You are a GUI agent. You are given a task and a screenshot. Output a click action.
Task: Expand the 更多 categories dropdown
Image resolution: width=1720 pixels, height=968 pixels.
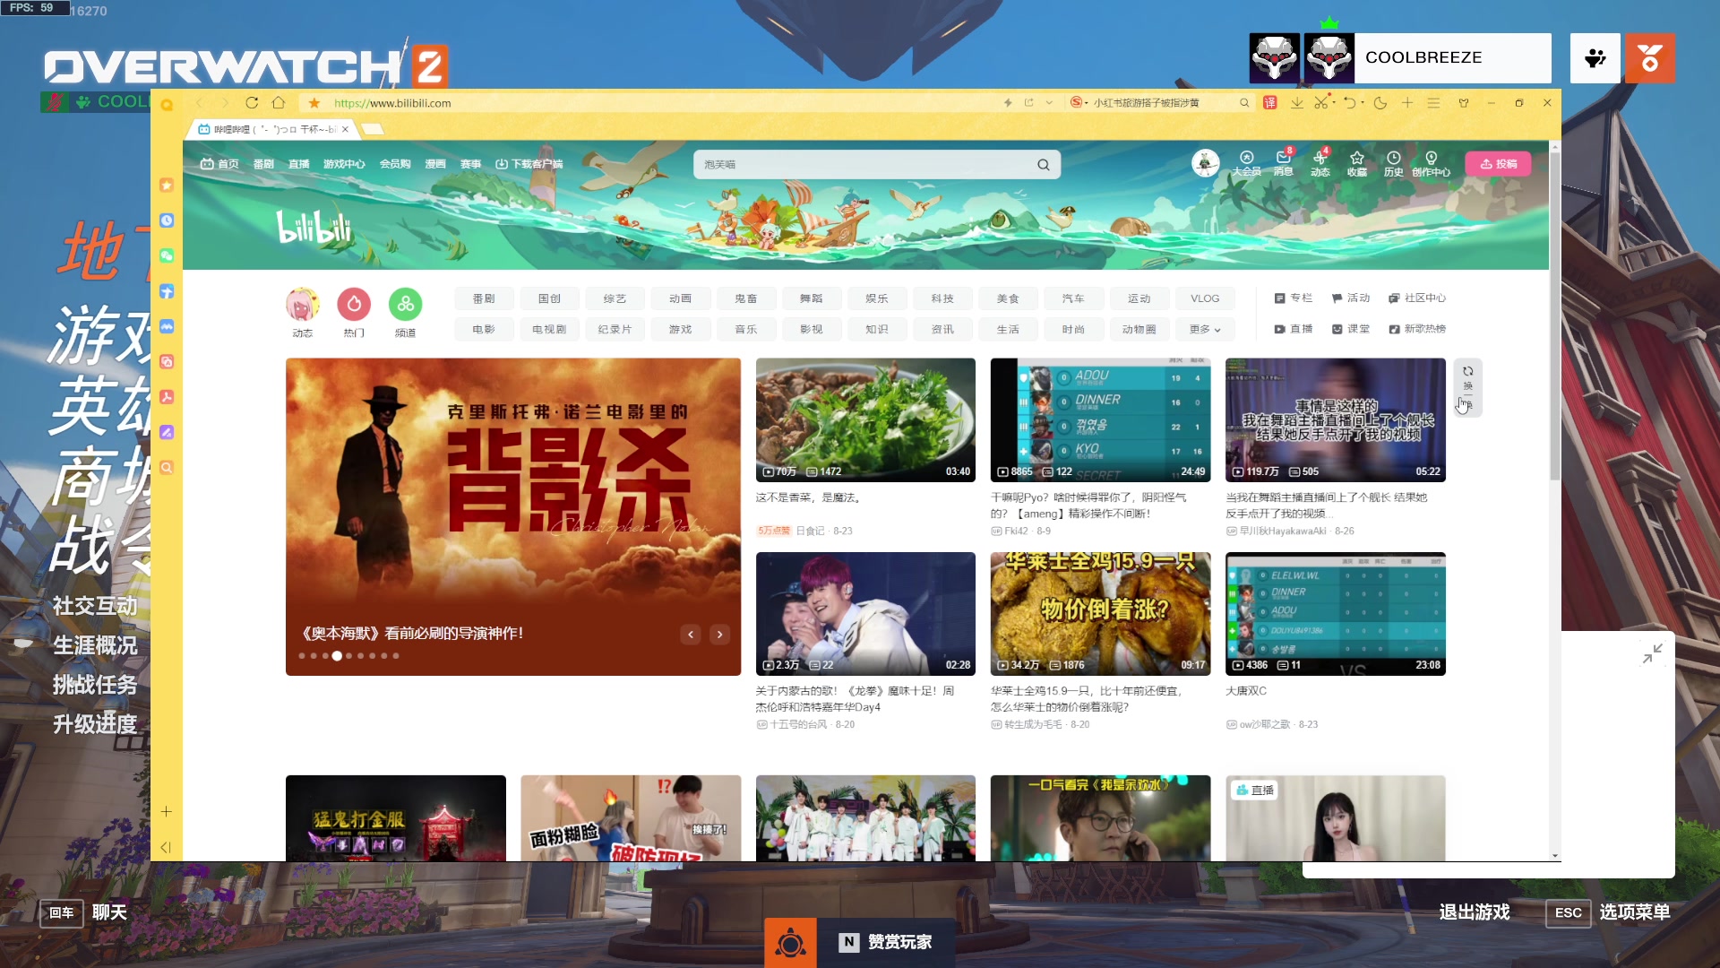(1204, 330)
